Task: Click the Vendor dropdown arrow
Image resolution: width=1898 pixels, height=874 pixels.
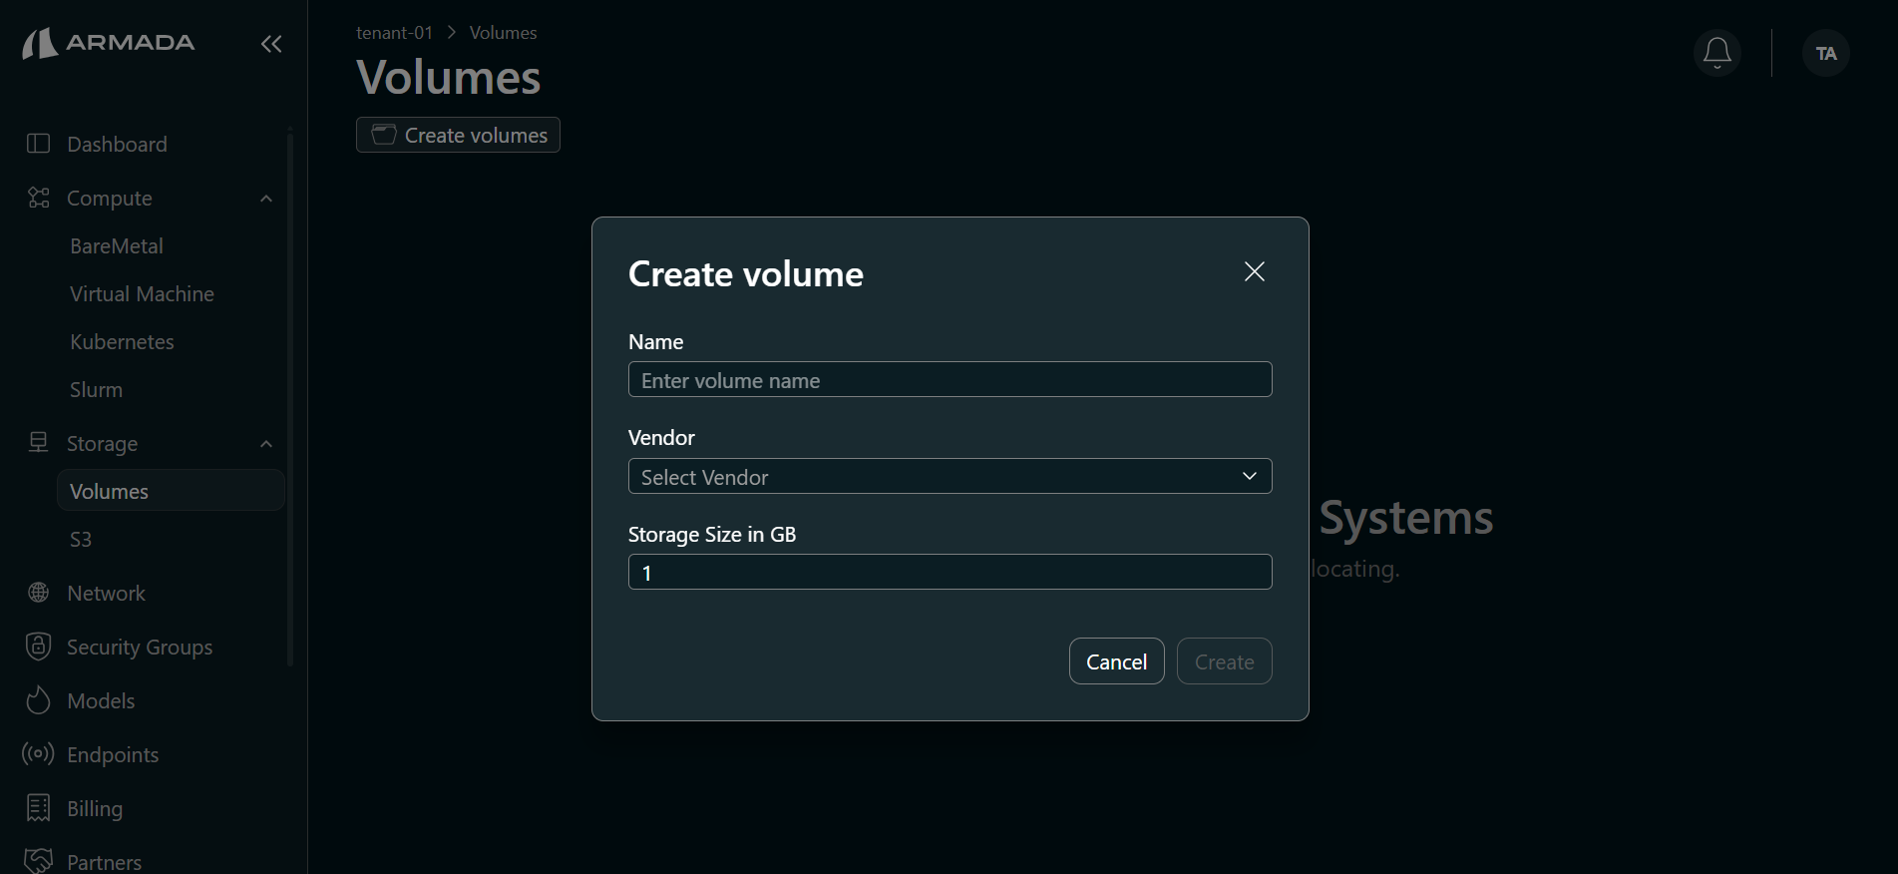Action: coord(1250,476)
